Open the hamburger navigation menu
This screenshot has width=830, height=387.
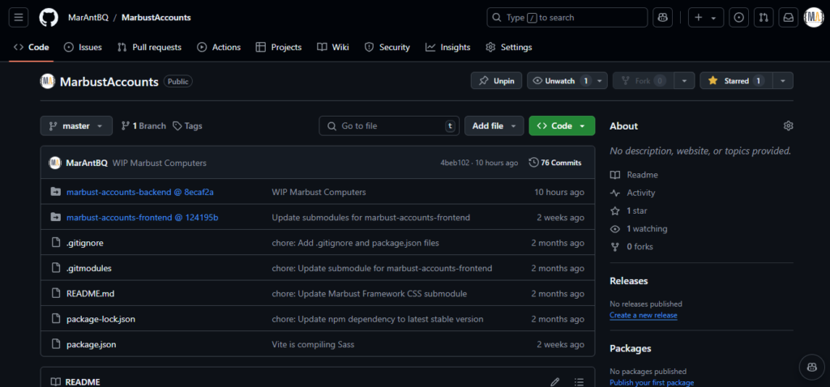[x=19, y=18]
